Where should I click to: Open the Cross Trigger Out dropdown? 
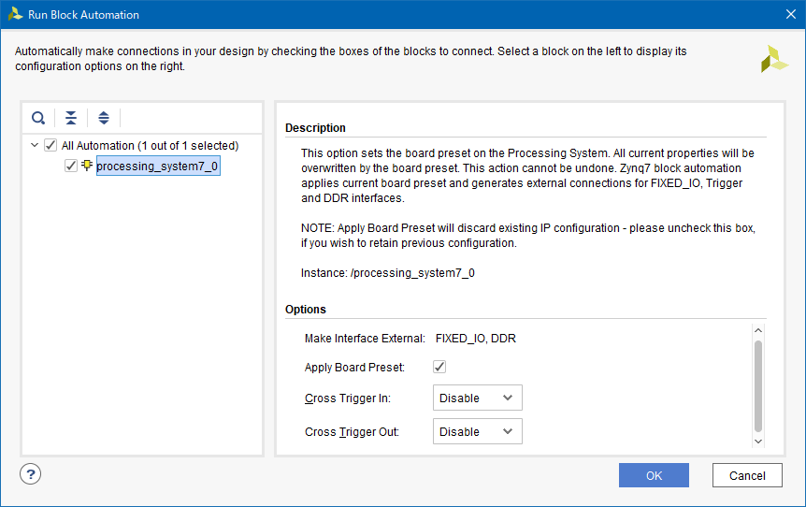(478, 431)
